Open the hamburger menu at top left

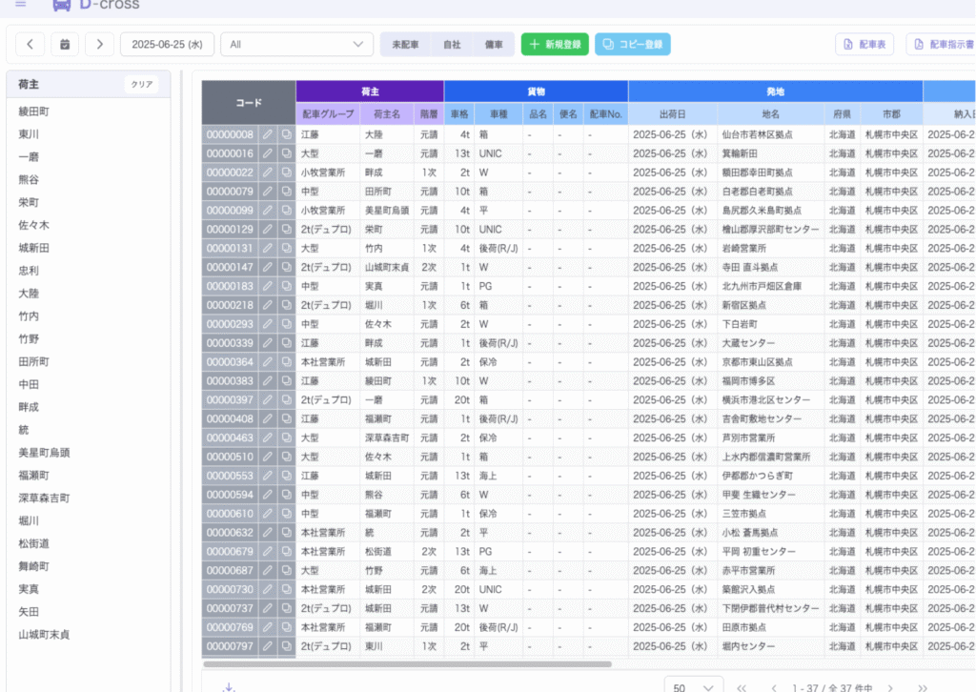(21, 5)
